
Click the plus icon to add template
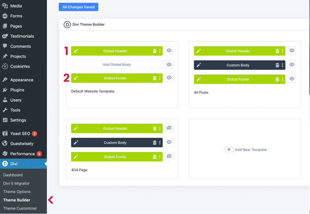pos(229,149)
